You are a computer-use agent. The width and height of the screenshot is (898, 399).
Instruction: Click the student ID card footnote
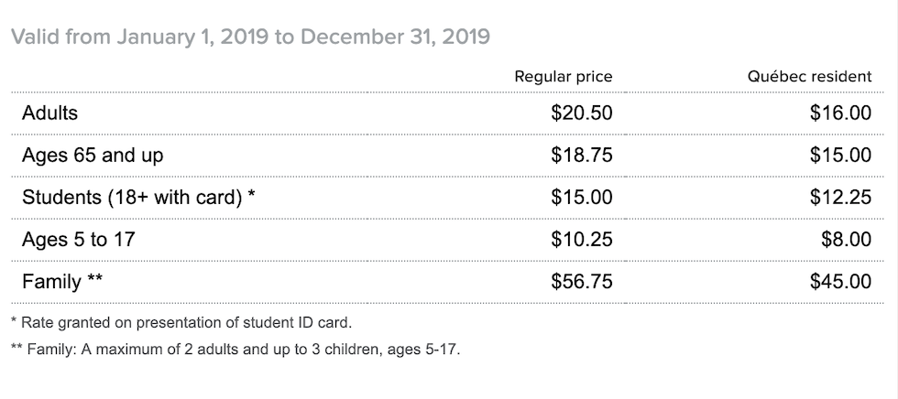pyautogui.click(x=181, y=323)
